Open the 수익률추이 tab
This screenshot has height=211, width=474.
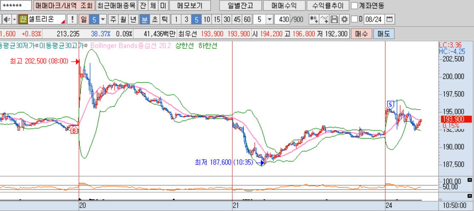(x=328, y=6)
